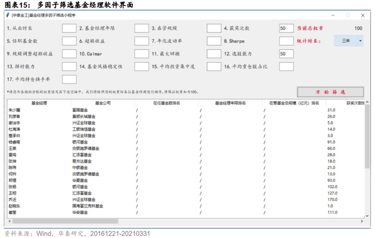Image resolution: width=375 pixels, height=238 pixels.
Task: Click the 在管规模 weight input box
Action: tap(214, 28)
